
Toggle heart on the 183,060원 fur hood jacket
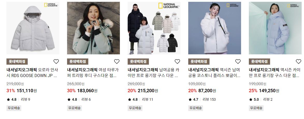tap(117, 62)
